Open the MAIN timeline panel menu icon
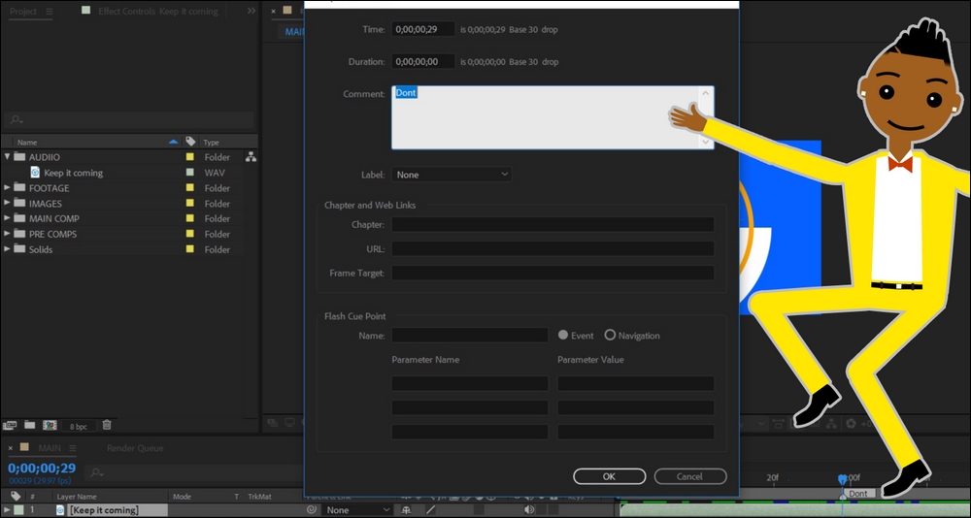This screenshot has height=518, width=971. coord(73,448)
